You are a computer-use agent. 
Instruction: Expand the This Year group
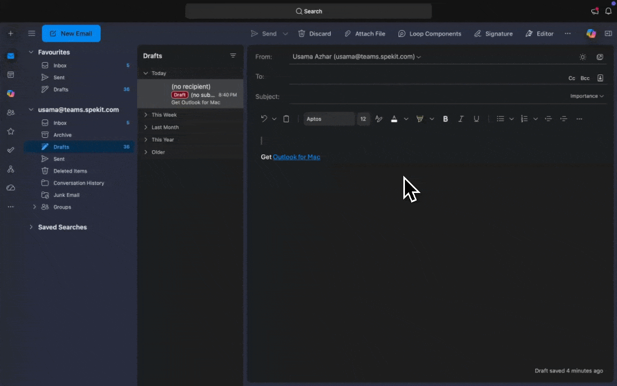pos(146,139)
